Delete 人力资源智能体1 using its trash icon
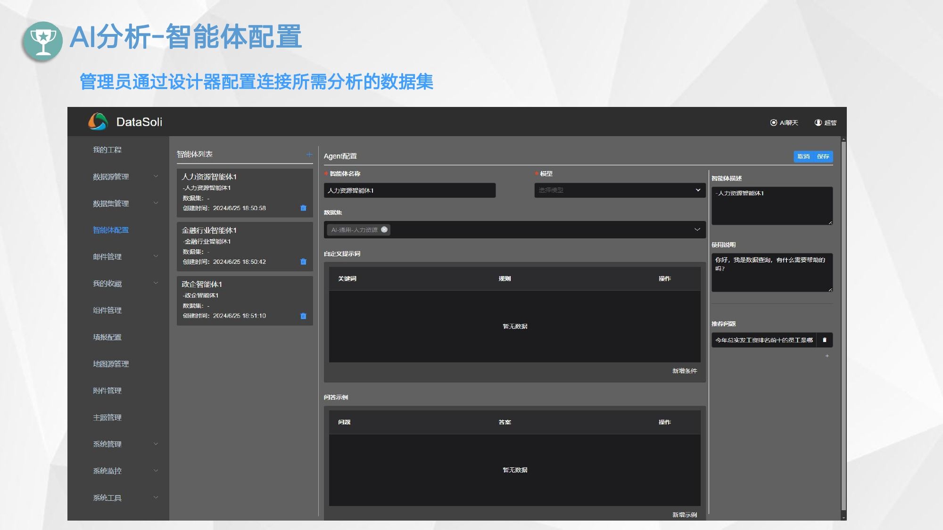The width and height of the screenshot is (943, 530). (303, 208)
